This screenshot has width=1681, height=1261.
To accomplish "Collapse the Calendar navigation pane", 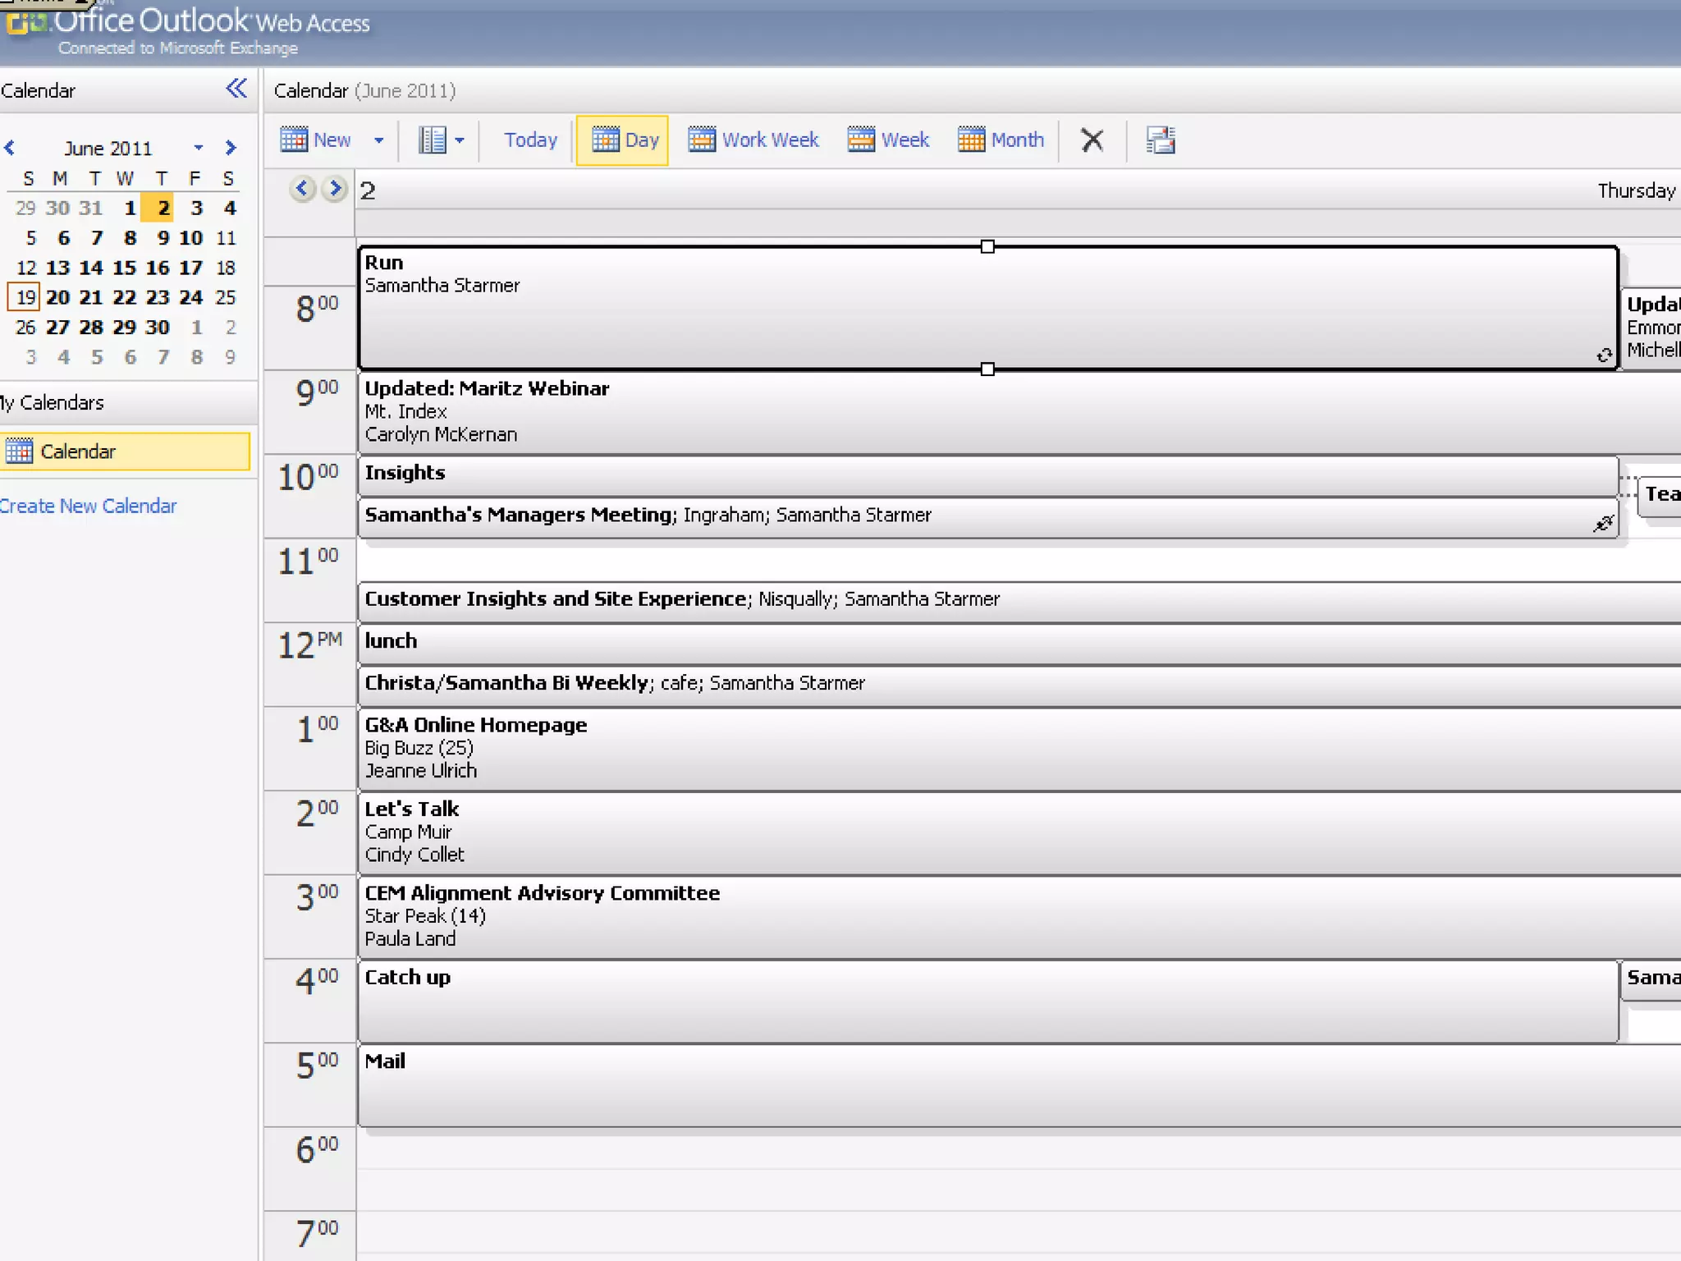I will [x=236, y=89].
